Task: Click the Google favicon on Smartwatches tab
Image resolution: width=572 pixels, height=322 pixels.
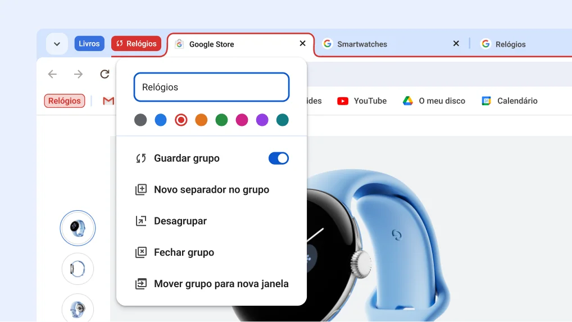Action: point(328,44)
